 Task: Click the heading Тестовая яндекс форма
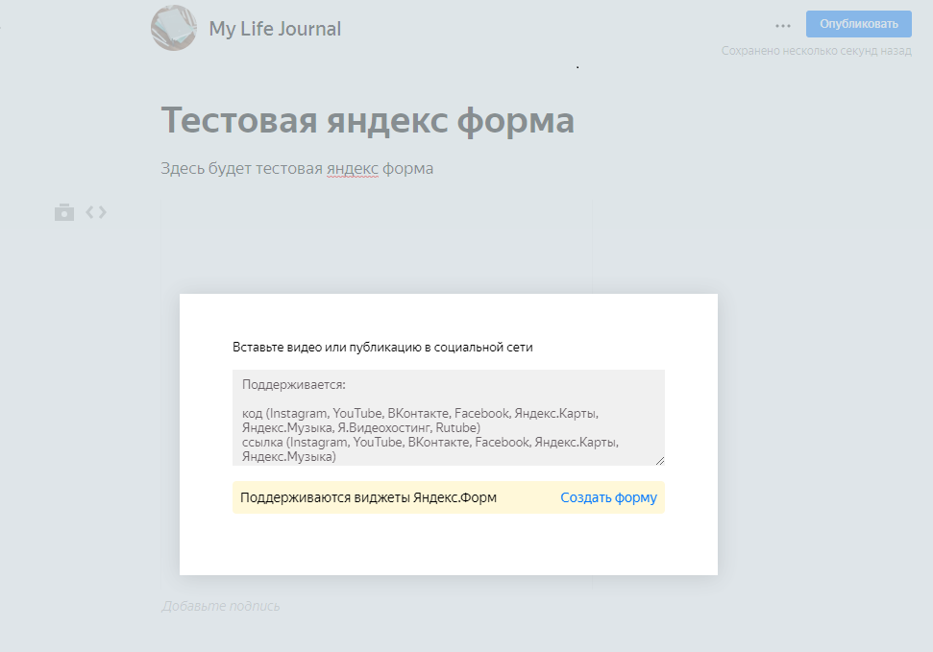(x=368, y=120)
